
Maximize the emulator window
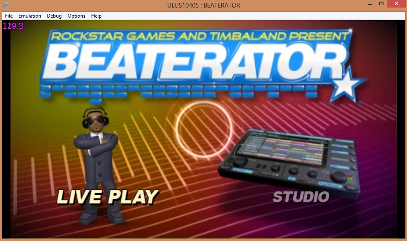(381, 4)
